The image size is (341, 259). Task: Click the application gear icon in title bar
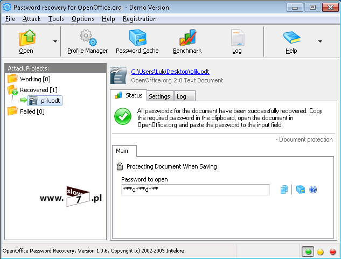click(x=7, y=7)
